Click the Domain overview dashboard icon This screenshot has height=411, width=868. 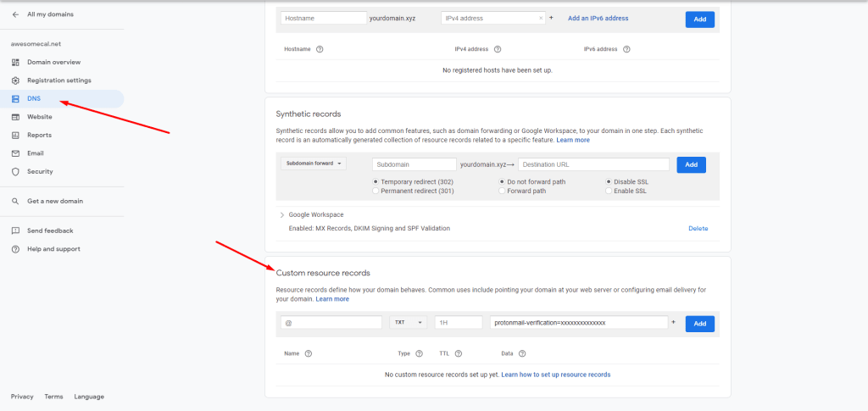[15, 62]
